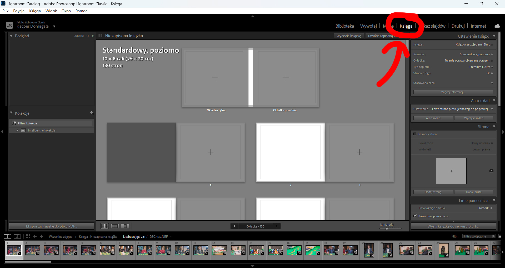Click the Miniaturki size slider
The height and width of the screenshot is (268, 505).
391,229
